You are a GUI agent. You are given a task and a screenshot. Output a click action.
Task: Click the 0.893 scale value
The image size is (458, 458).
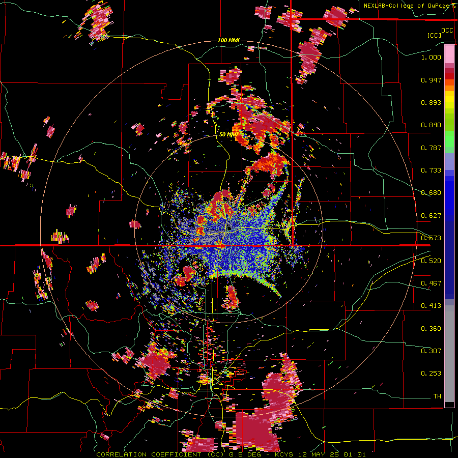[431, 102]
